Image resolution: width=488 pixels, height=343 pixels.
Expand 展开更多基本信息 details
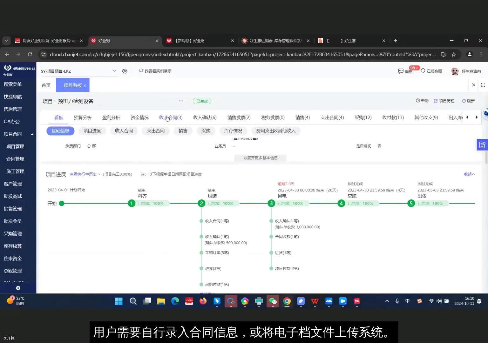[261, 158]
